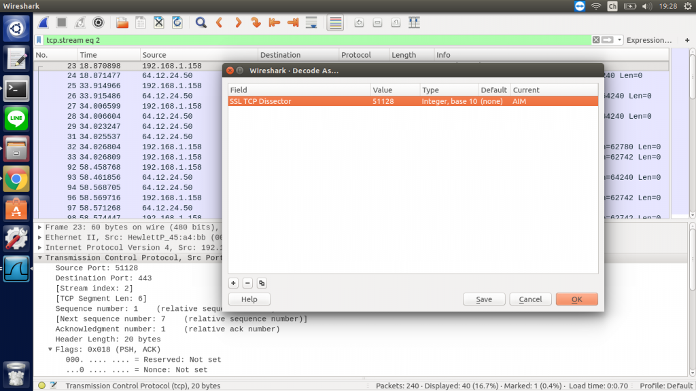
Task: Click the Protocol column header
Action: coord(364,54)
